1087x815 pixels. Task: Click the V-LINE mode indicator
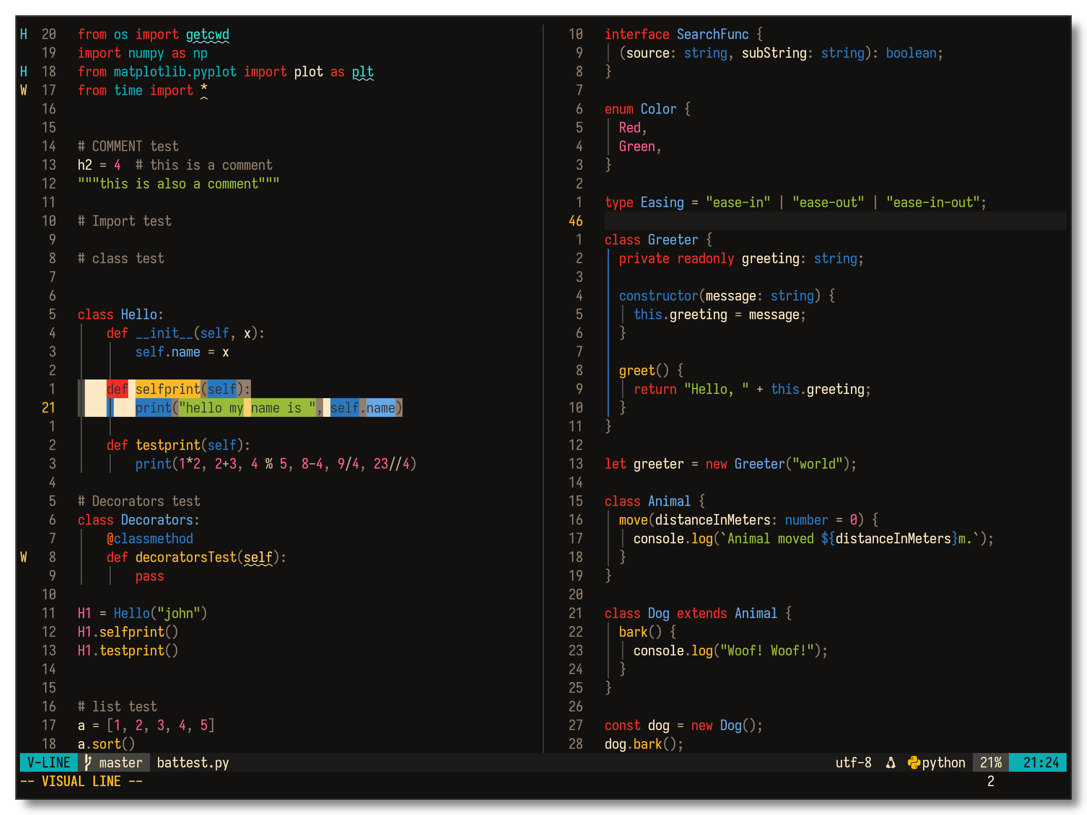(x=48, y=762)
